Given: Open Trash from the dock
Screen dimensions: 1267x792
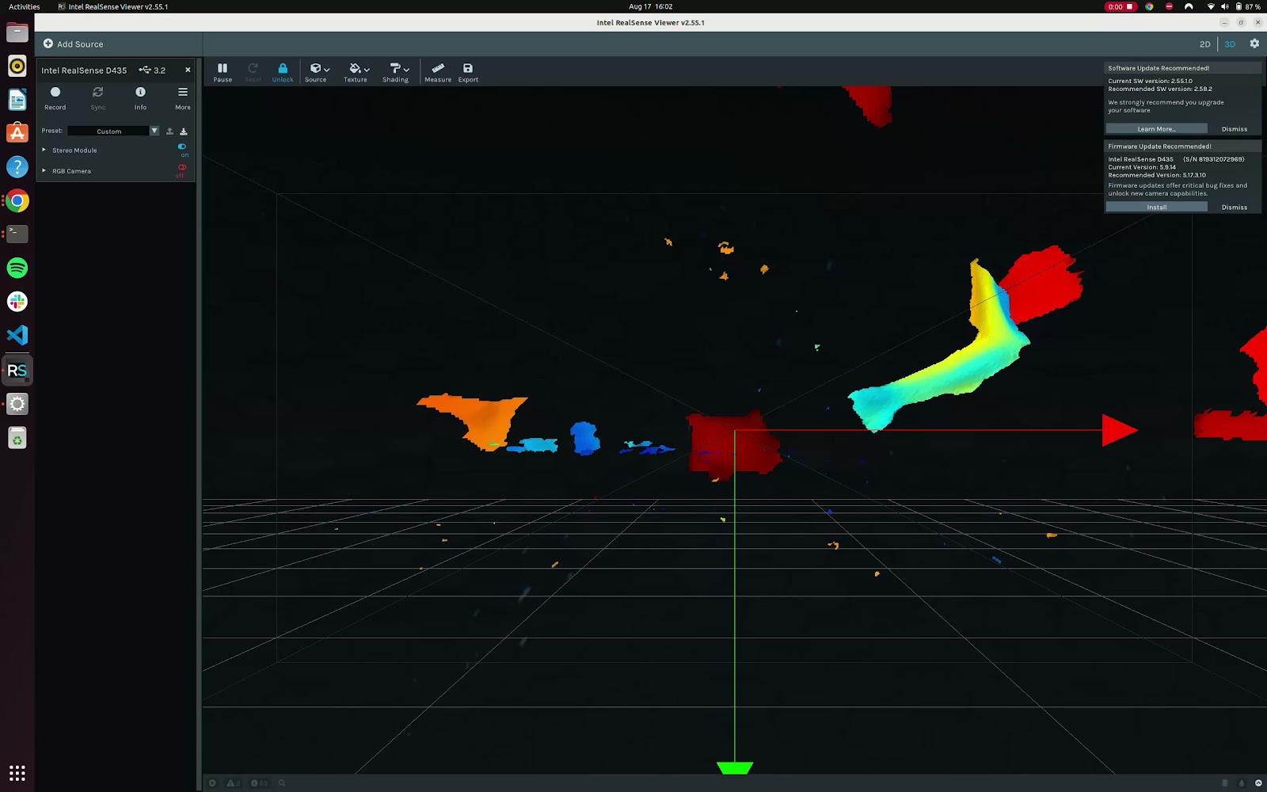Looking at the screenshot, I should (x=17, y=438).
